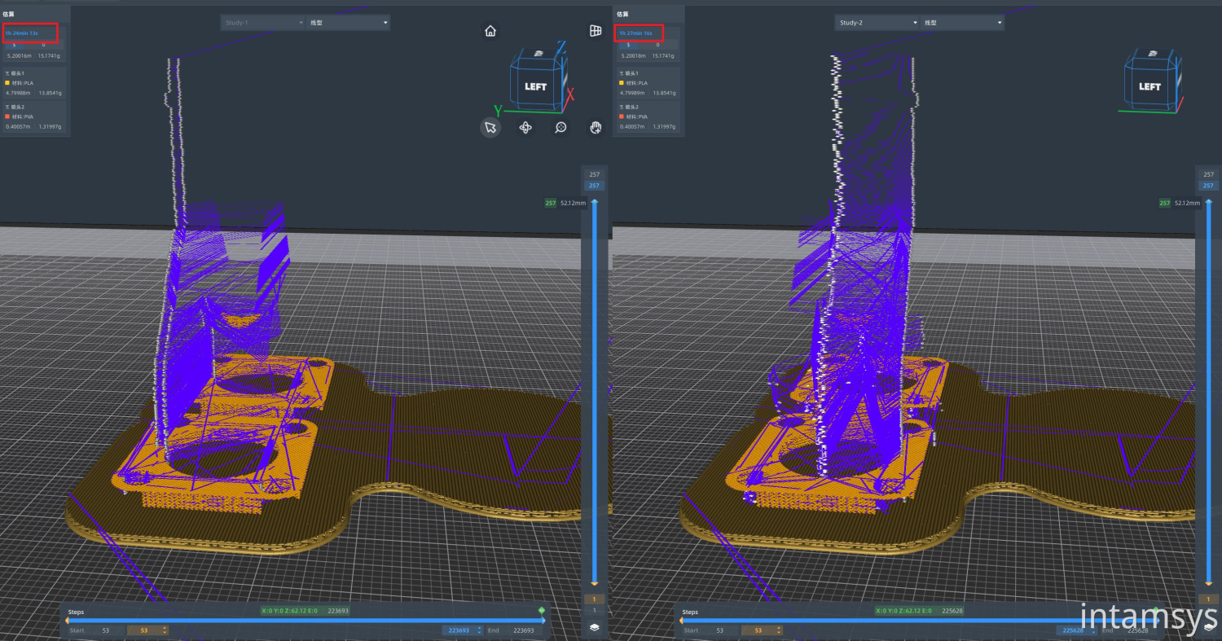Viewport: 1222px width, 641px height.
Task: Open the Study-1 dropdown
Action: tap(262, 23)
